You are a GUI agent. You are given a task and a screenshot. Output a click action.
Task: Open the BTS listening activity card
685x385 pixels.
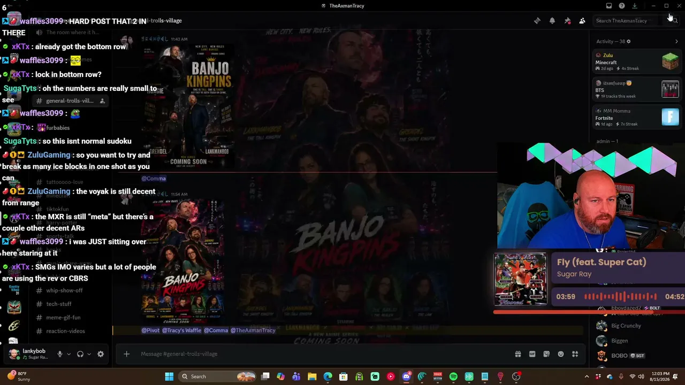637,89
